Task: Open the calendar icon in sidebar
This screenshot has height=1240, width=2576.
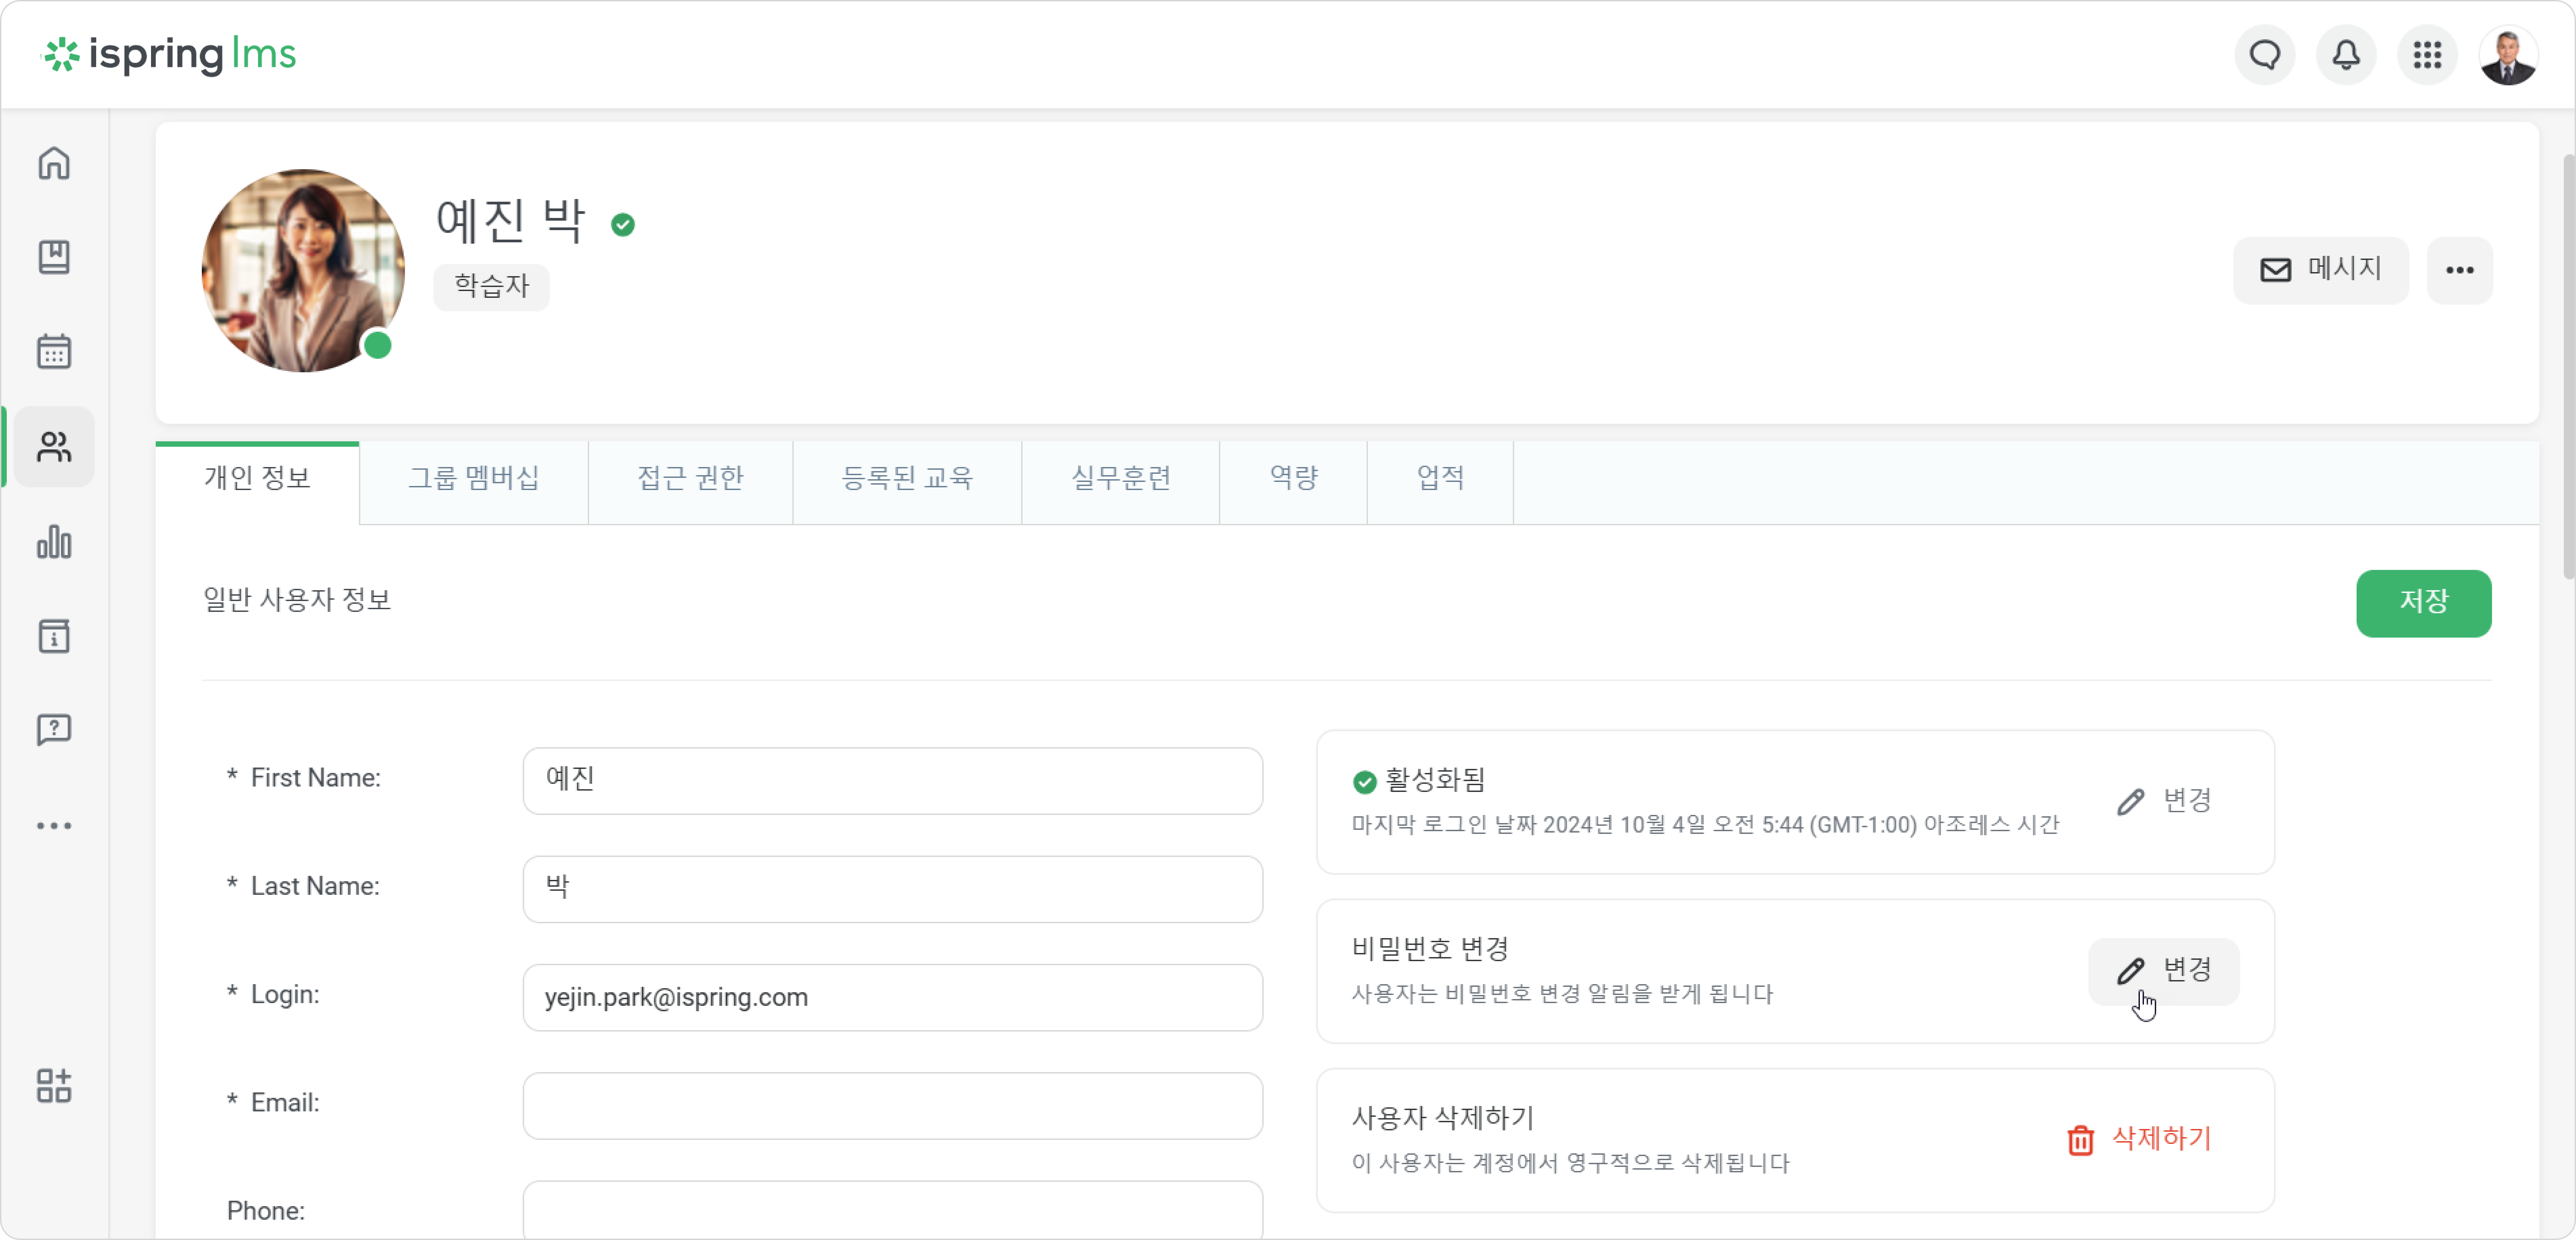Action: pos(54,352)
